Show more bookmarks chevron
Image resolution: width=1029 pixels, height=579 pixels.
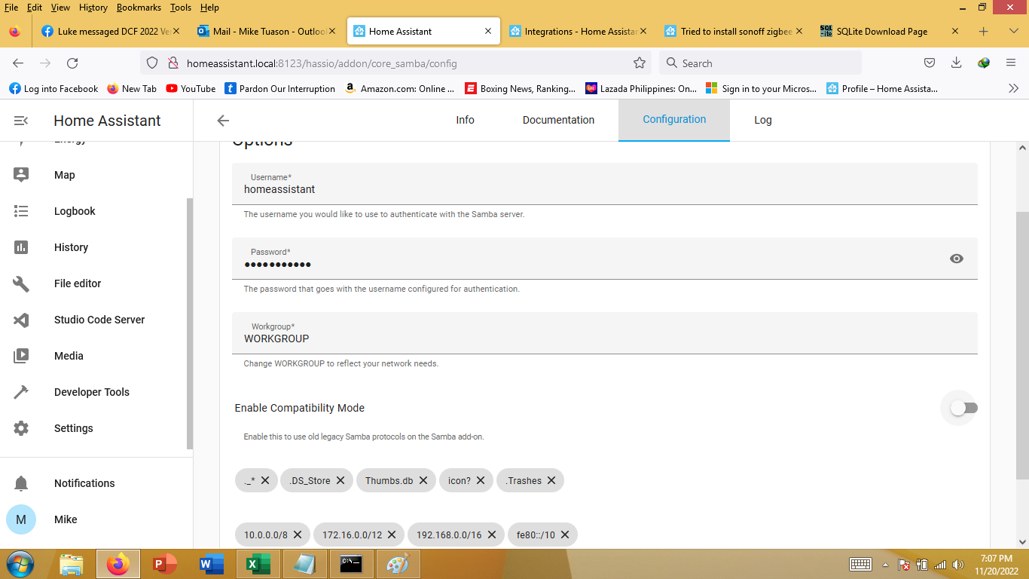(x=1013, y=88)
